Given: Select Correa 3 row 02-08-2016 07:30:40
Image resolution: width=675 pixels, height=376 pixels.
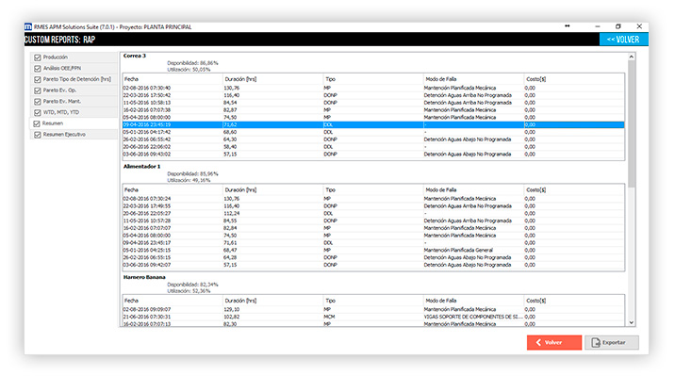Looking at the screenshot, I should click(x=373, y=88).
